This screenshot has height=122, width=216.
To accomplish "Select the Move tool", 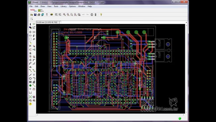I will coord(30,32).
